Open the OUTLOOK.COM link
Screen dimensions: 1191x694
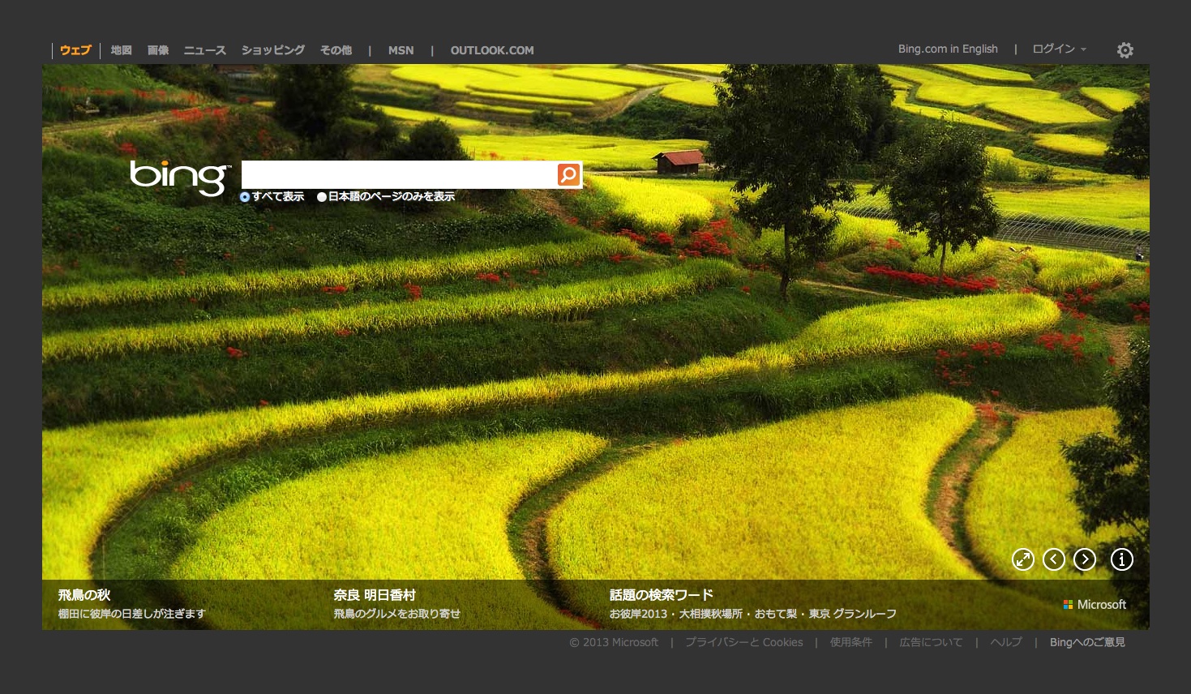click(491, 50)
